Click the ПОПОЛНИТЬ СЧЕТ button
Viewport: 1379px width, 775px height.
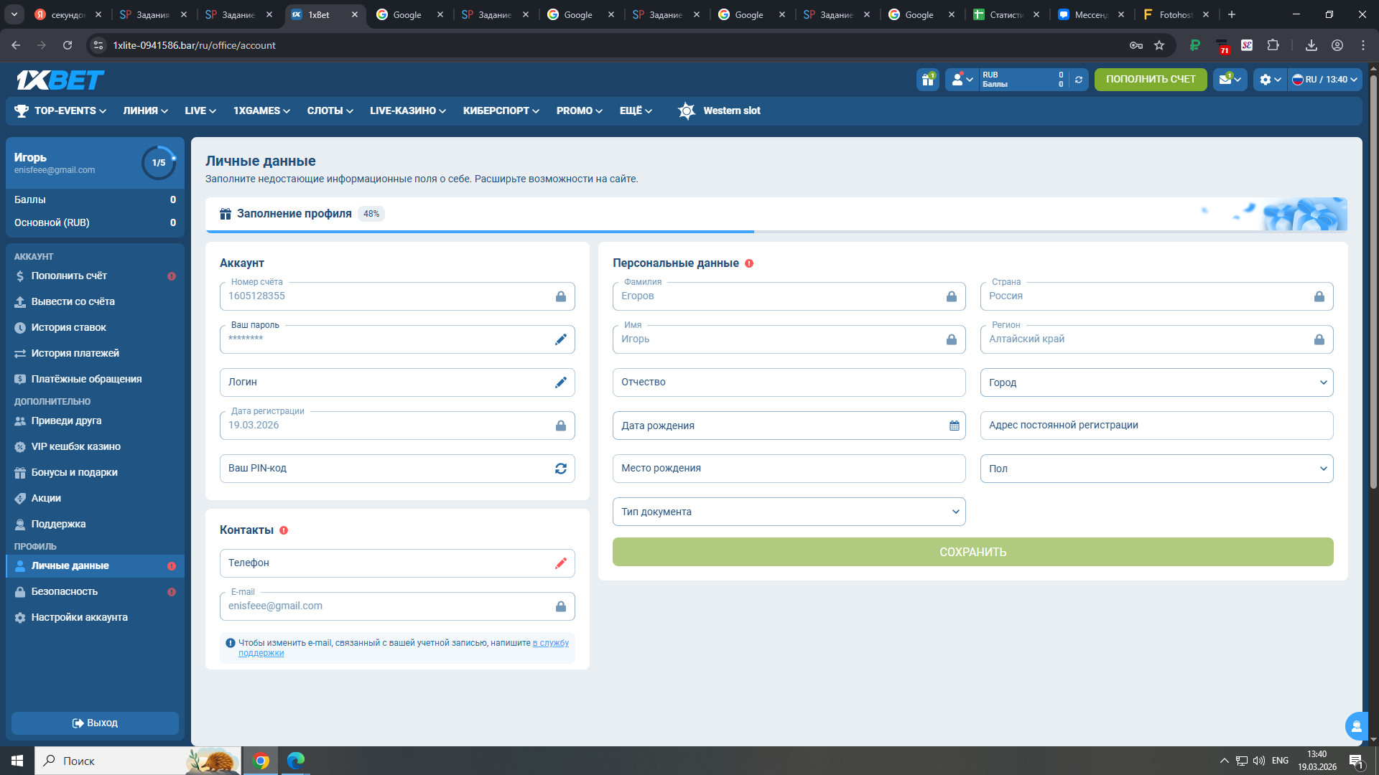click(x=1150, y=79)
